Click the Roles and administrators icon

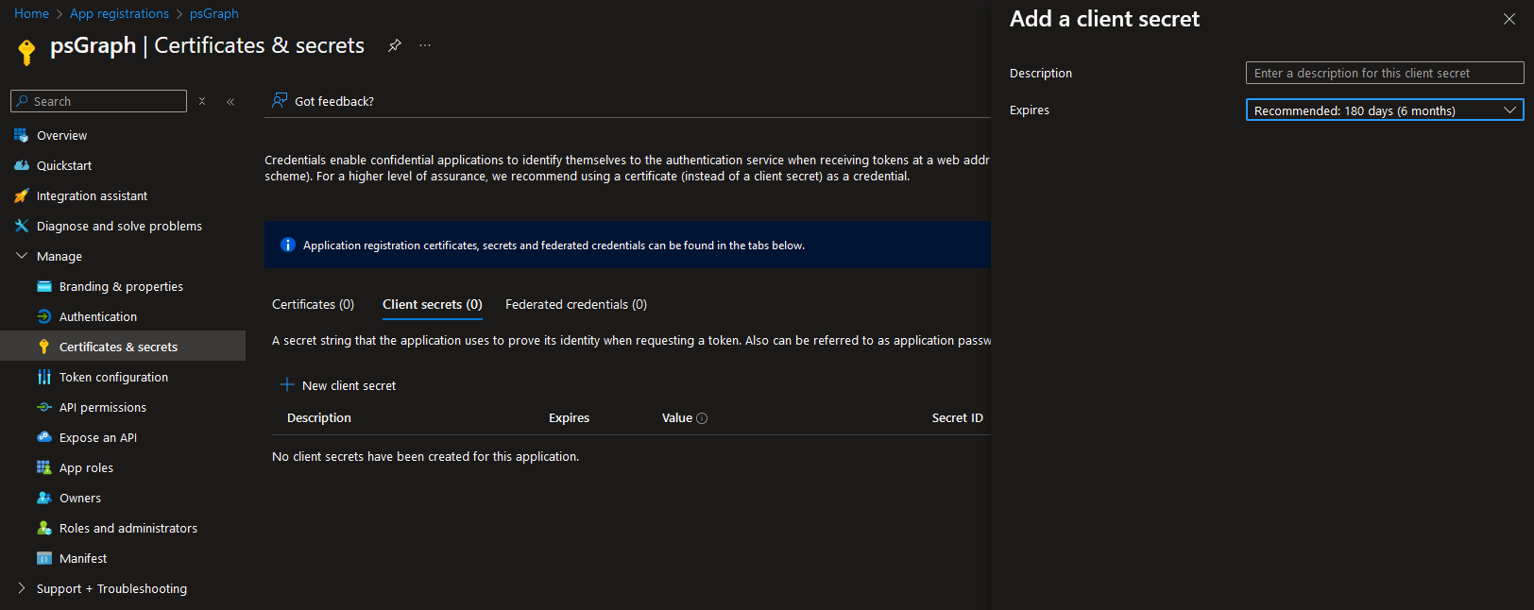[x=43, y=528]
